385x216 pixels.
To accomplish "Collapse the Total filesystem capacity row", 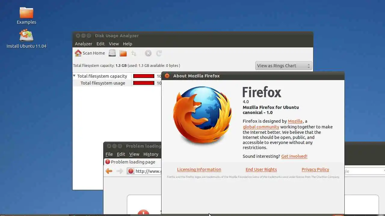I will [x=74, y=76].
